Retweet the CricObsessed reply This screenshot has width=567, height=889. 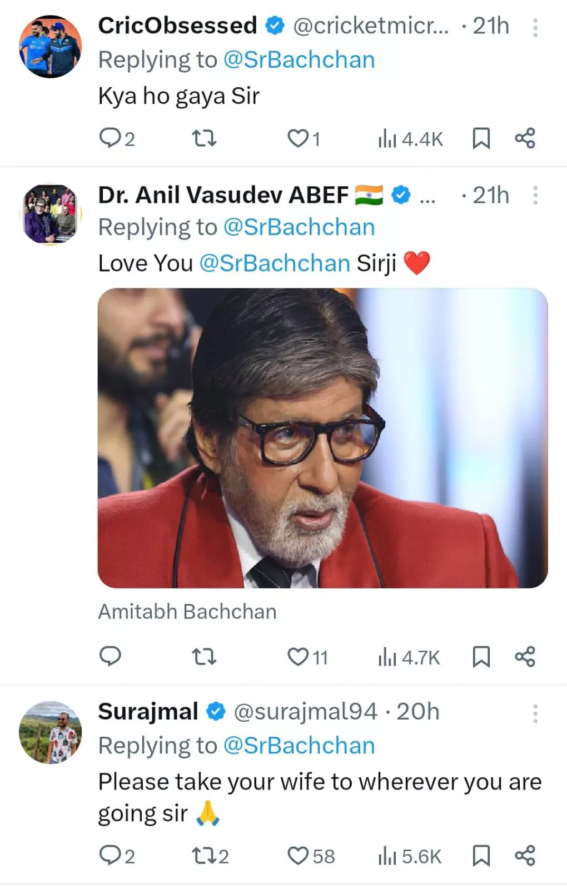point(204,138)
